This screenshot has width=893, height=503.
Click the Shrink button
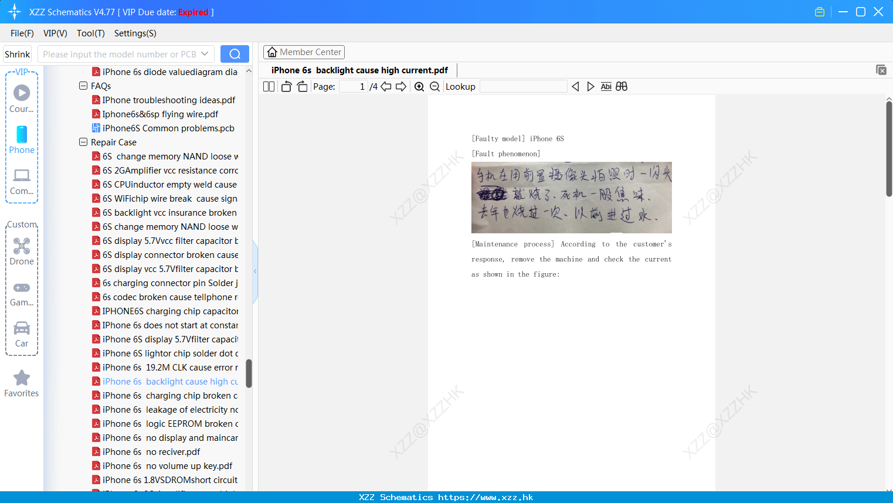click(x=17, y=54)
